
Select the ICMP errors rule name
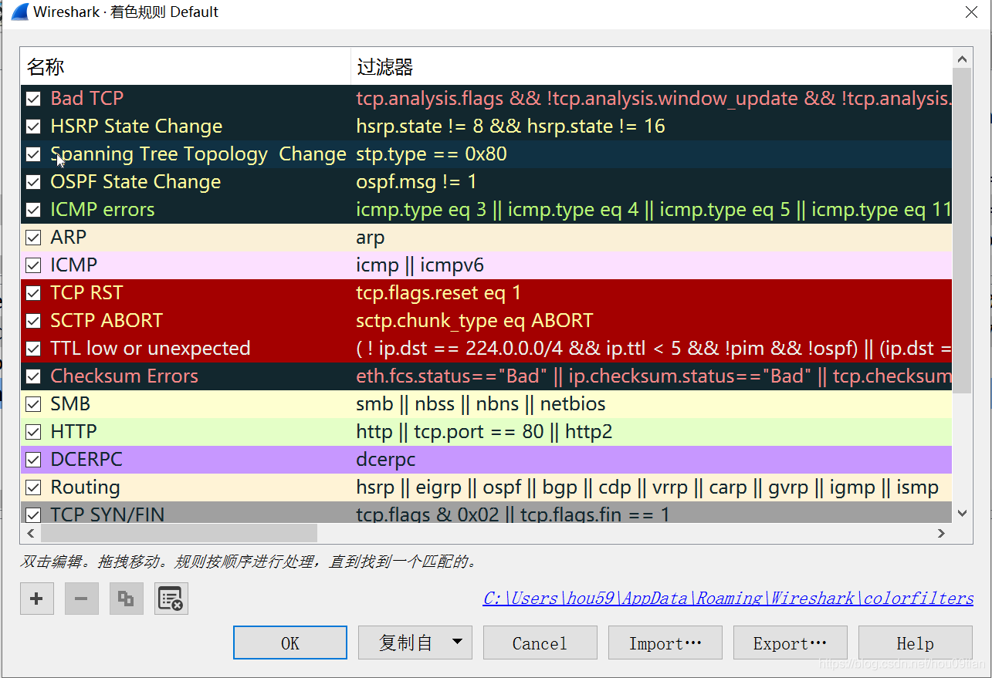102,210
